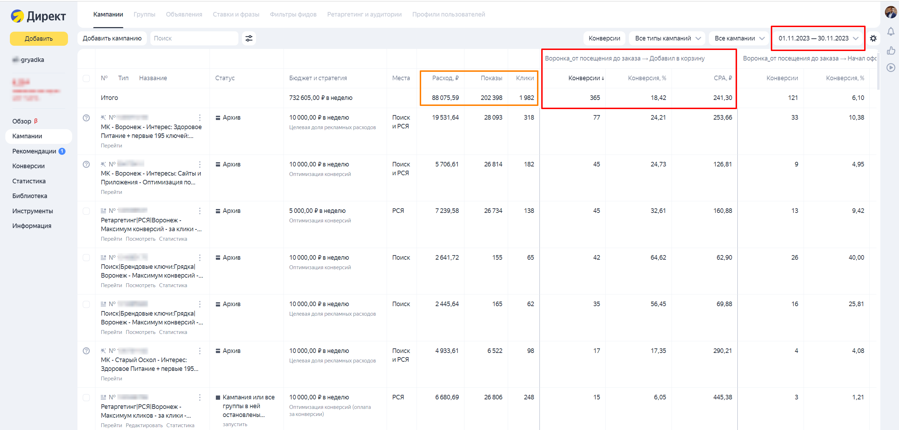Sort the table by CPA, ₽
The image size is (899, 430).
[x=723, y=78]
